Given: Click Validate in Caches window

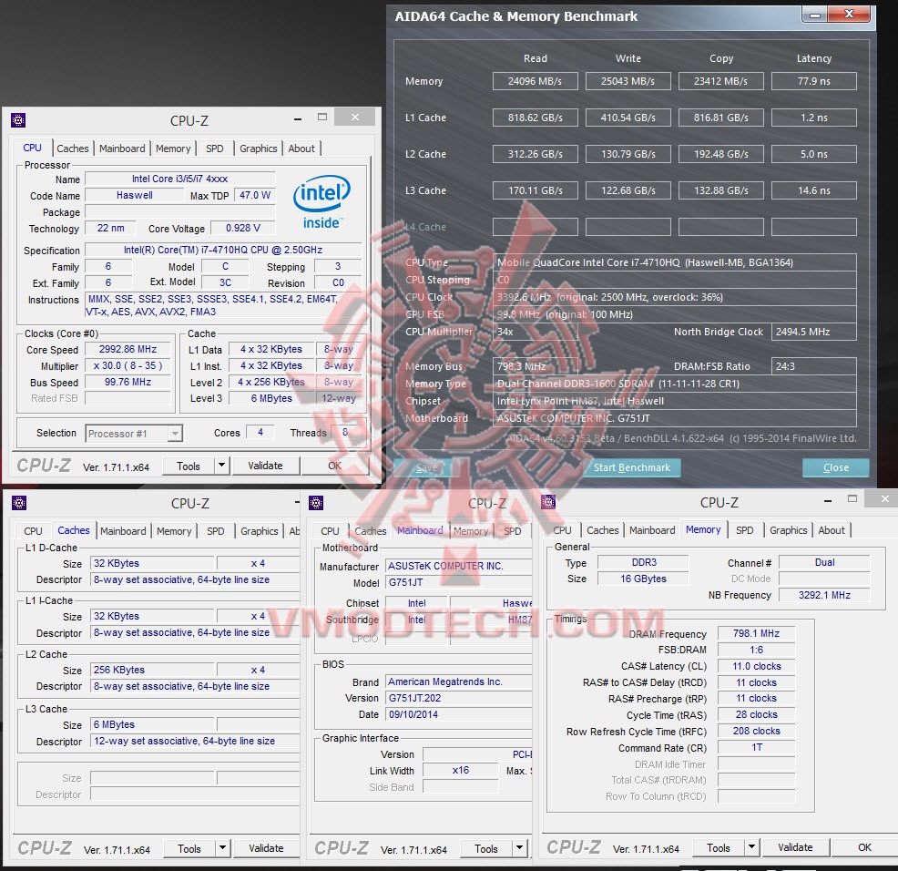Looking at the screenshot, I should click(x=266, y=848).
